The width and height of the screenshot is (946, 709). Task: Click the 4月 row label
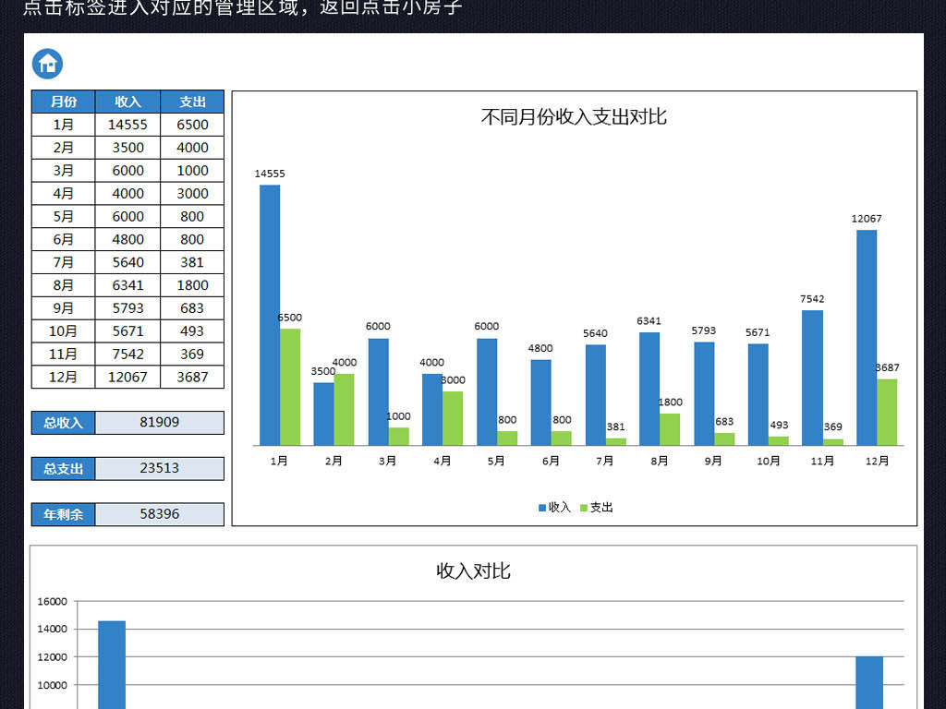pos(64,194)
